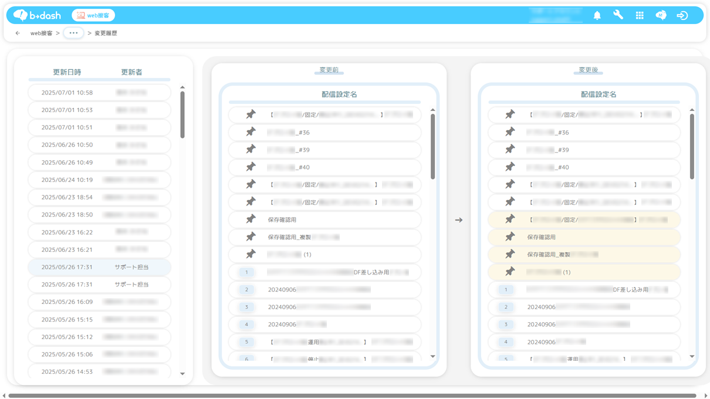Screen dimensions: 710x399
Task: Click web接客 breadcrumb link
Action: pos(41,33)
